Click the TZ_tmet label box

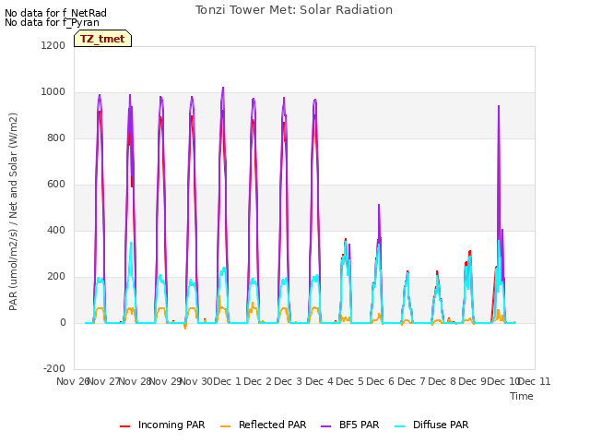click(102, 39)
